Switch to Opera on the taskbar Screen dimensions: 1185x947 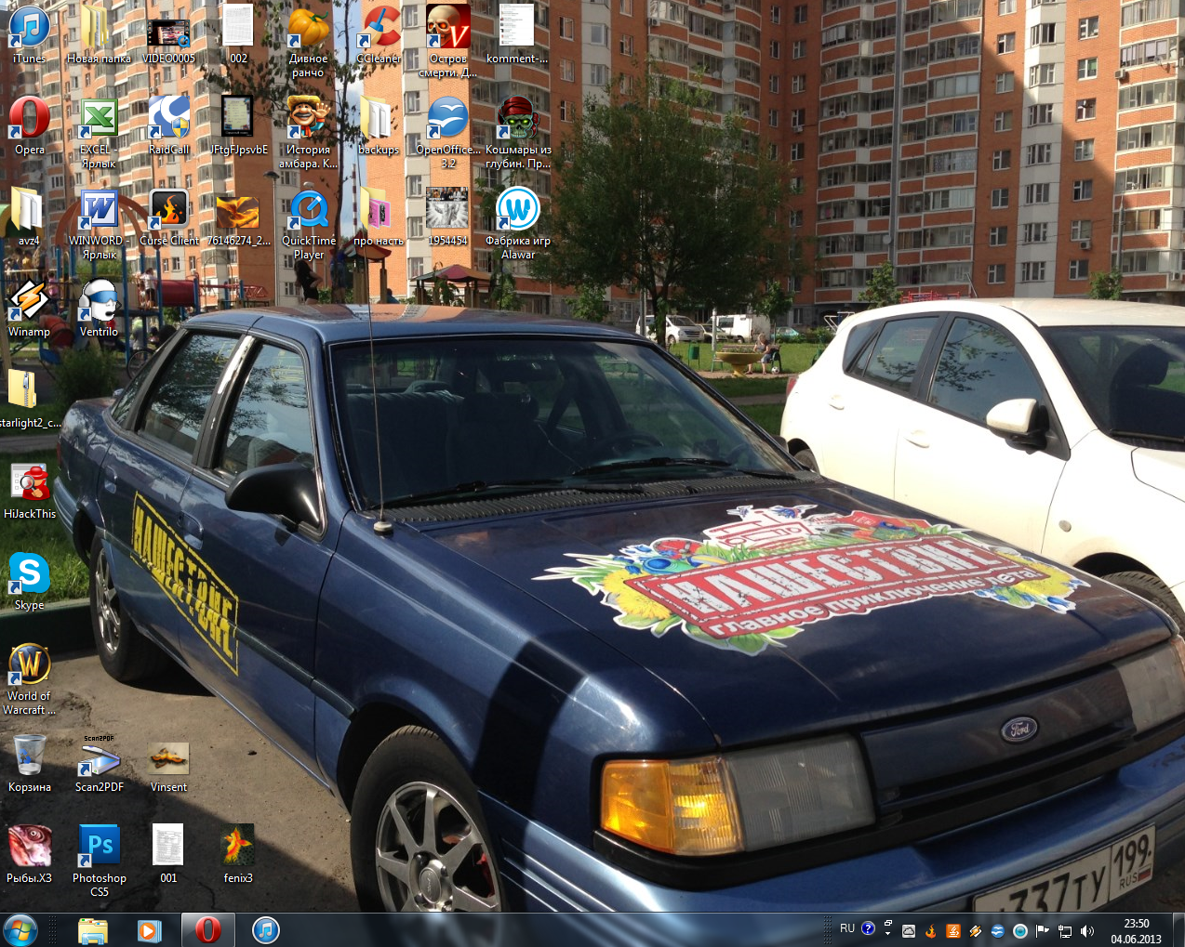point(207,929)
